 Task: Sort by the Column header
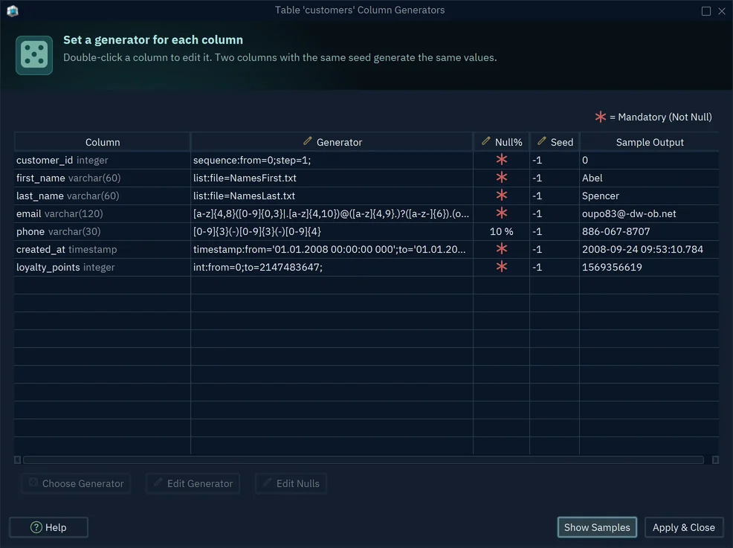[x=103, y=142]
